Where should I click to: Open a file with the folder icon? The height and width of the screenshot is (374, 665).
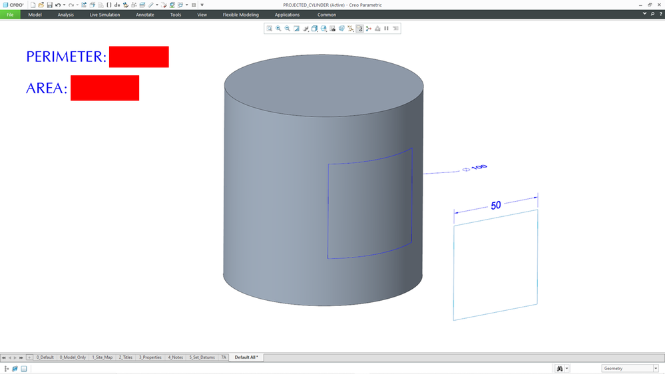click(41, 5)
